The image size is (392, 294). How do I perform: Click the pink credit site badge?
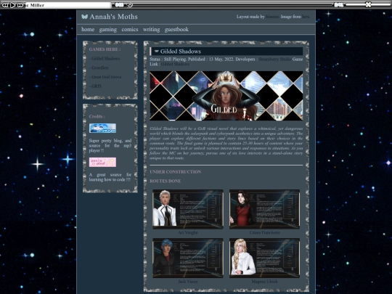coord(102,162)
